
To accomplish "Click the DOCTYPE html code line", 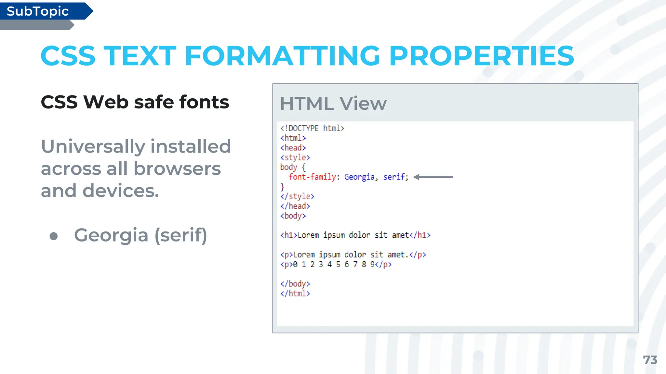I will pos(312,128).
